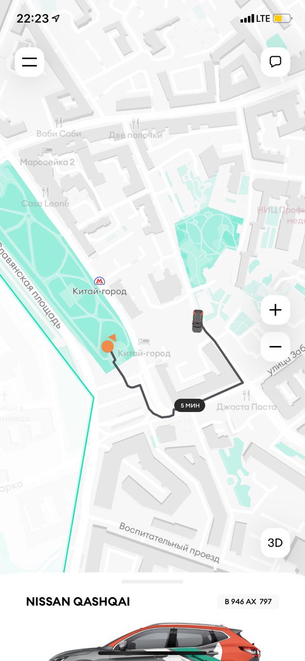Open Ваби Саби restaurant marker
305x661 pixels.
(58, 122)
